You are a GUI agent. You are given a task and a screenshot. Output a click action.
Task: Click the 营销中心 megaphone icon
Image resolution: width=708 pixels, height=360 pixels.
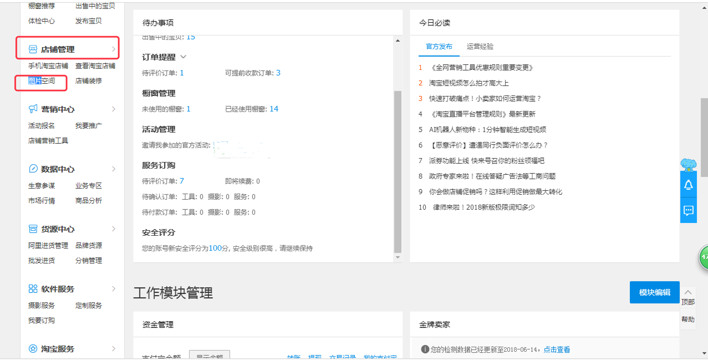tap(33, 109)
